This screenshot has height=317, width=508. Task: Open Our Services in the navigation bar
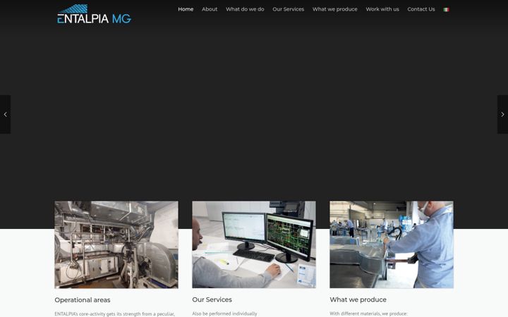click(x=289, y=9)
